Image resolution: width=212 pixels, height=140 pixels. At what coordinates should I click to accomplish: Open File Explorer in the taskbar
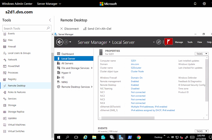[94, 137]
